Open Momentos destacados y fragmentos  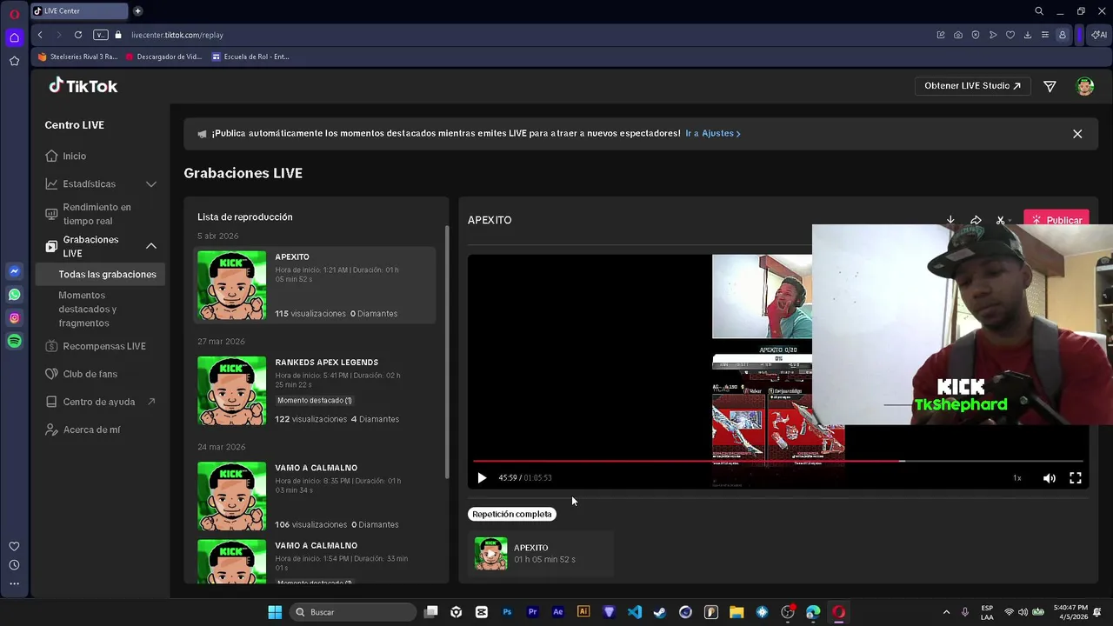click(x=87, y=309)
